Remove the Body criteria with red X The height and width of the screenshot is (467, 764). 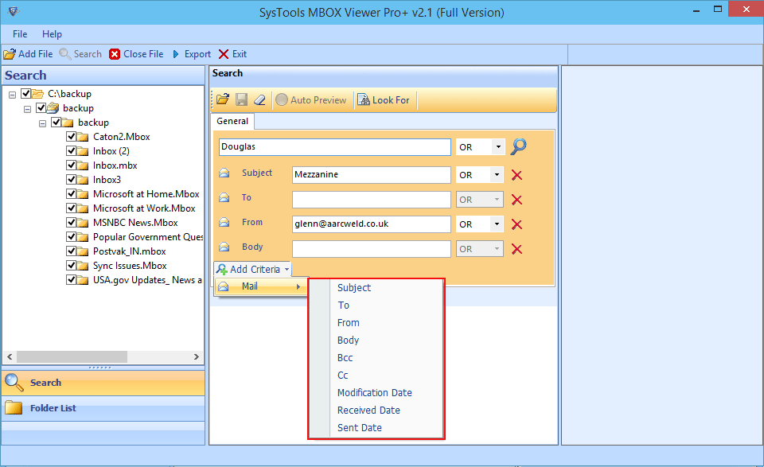(x=517, y=249)
